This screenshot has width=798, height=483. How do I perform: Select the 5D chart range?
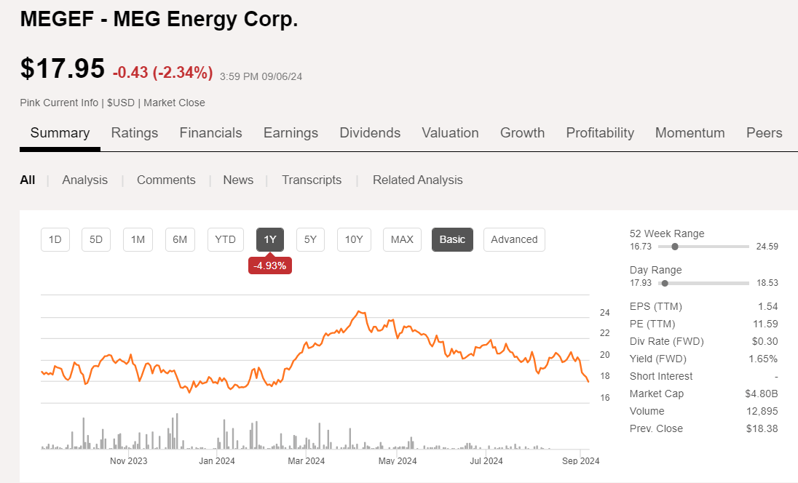(x=95, y=239)
